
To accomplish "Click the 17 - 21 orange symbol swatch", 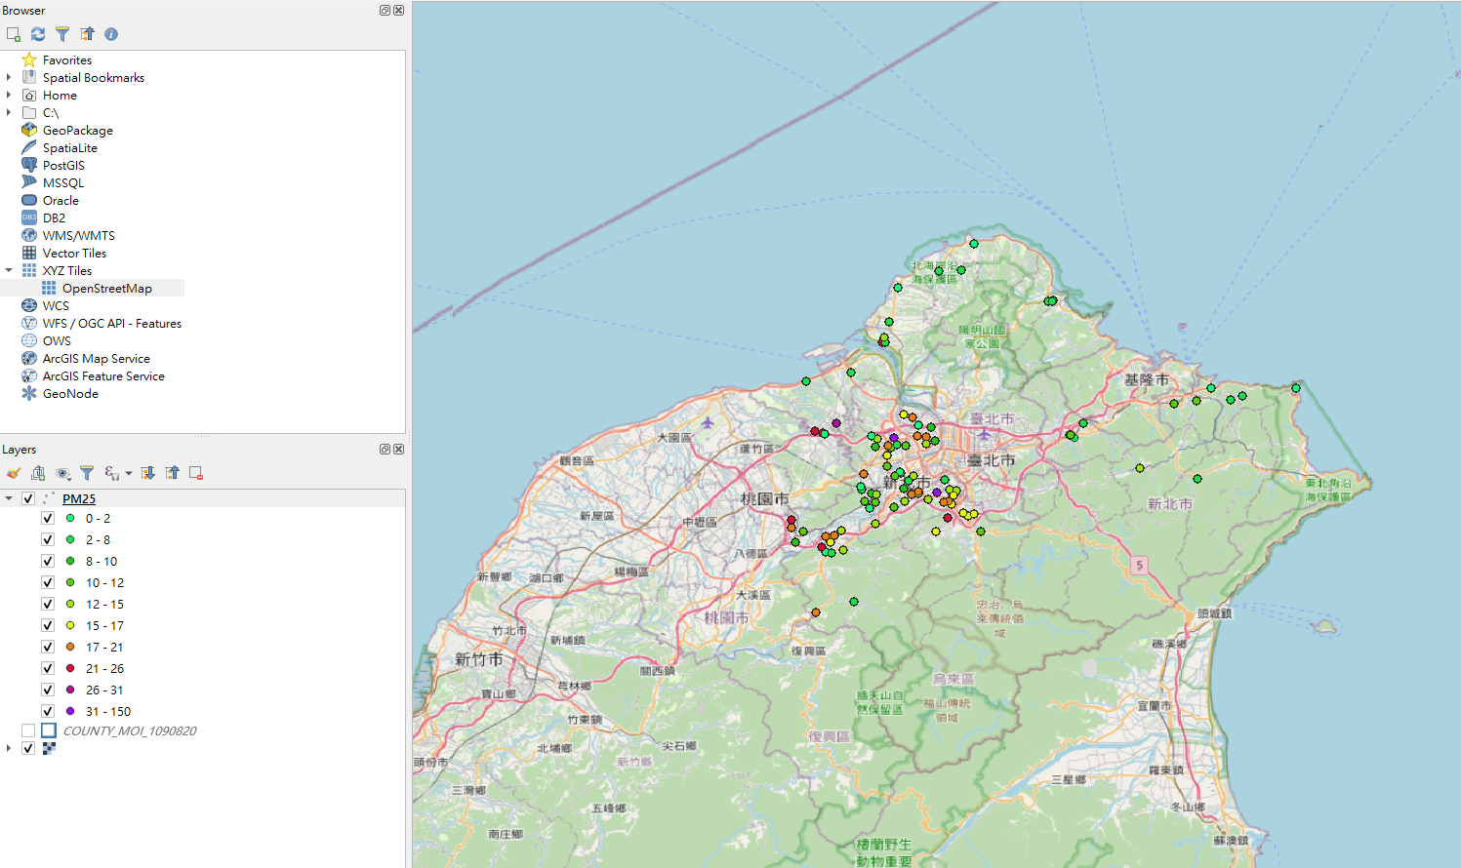I will (x=70, y=647).
